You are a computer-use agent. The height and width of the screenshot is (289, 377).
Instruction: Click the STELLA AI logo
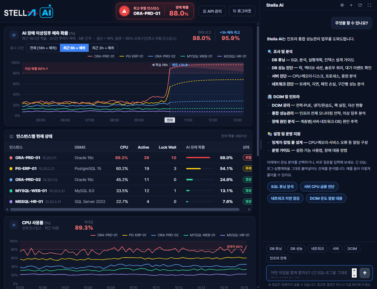pyautogui.click(x=29, y=12)
